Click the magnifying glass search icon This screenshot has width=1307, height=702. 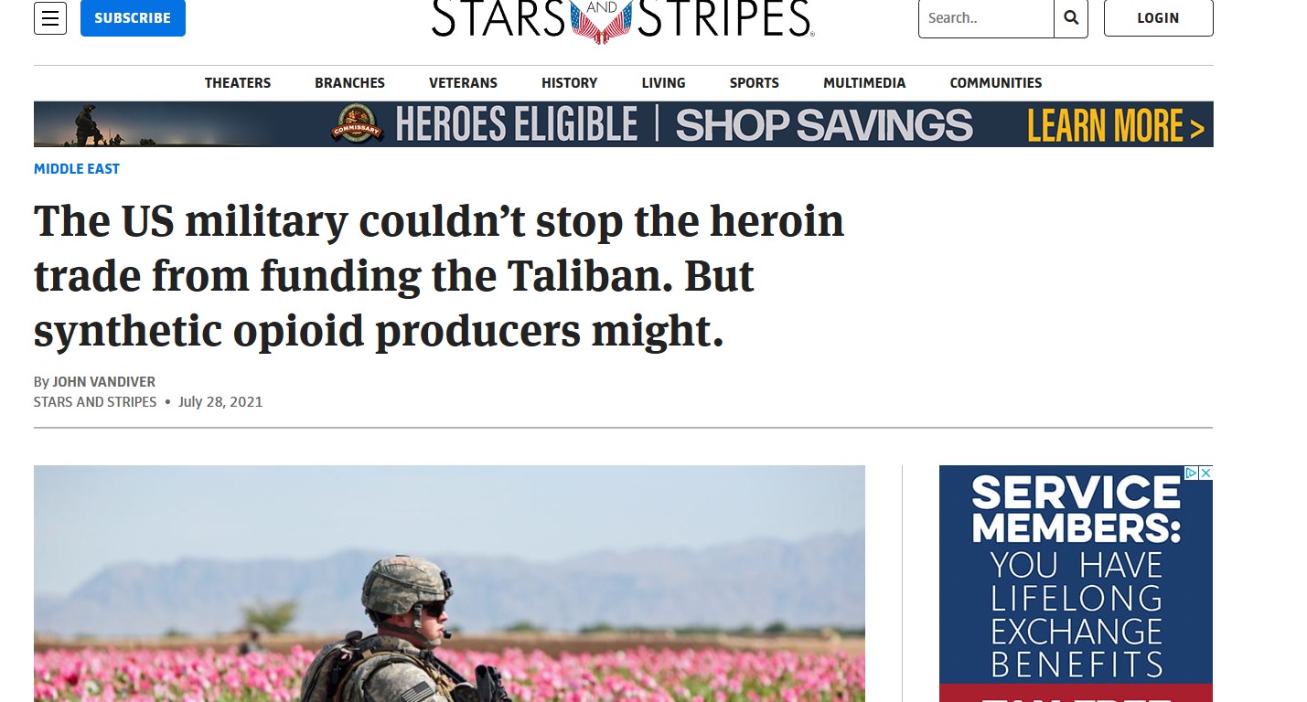(x=1071, y=18)
